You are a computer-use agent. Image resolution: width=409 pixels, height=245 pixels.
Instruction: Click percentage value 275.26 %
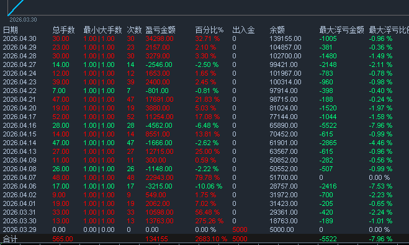click(x=209, y=221)
